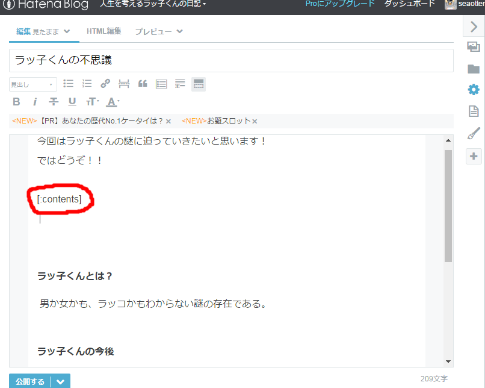The image size is (485, 388).
Task: Open the photo upload sidebar icon
Action: pyautogui.click(x=474, y=46)
